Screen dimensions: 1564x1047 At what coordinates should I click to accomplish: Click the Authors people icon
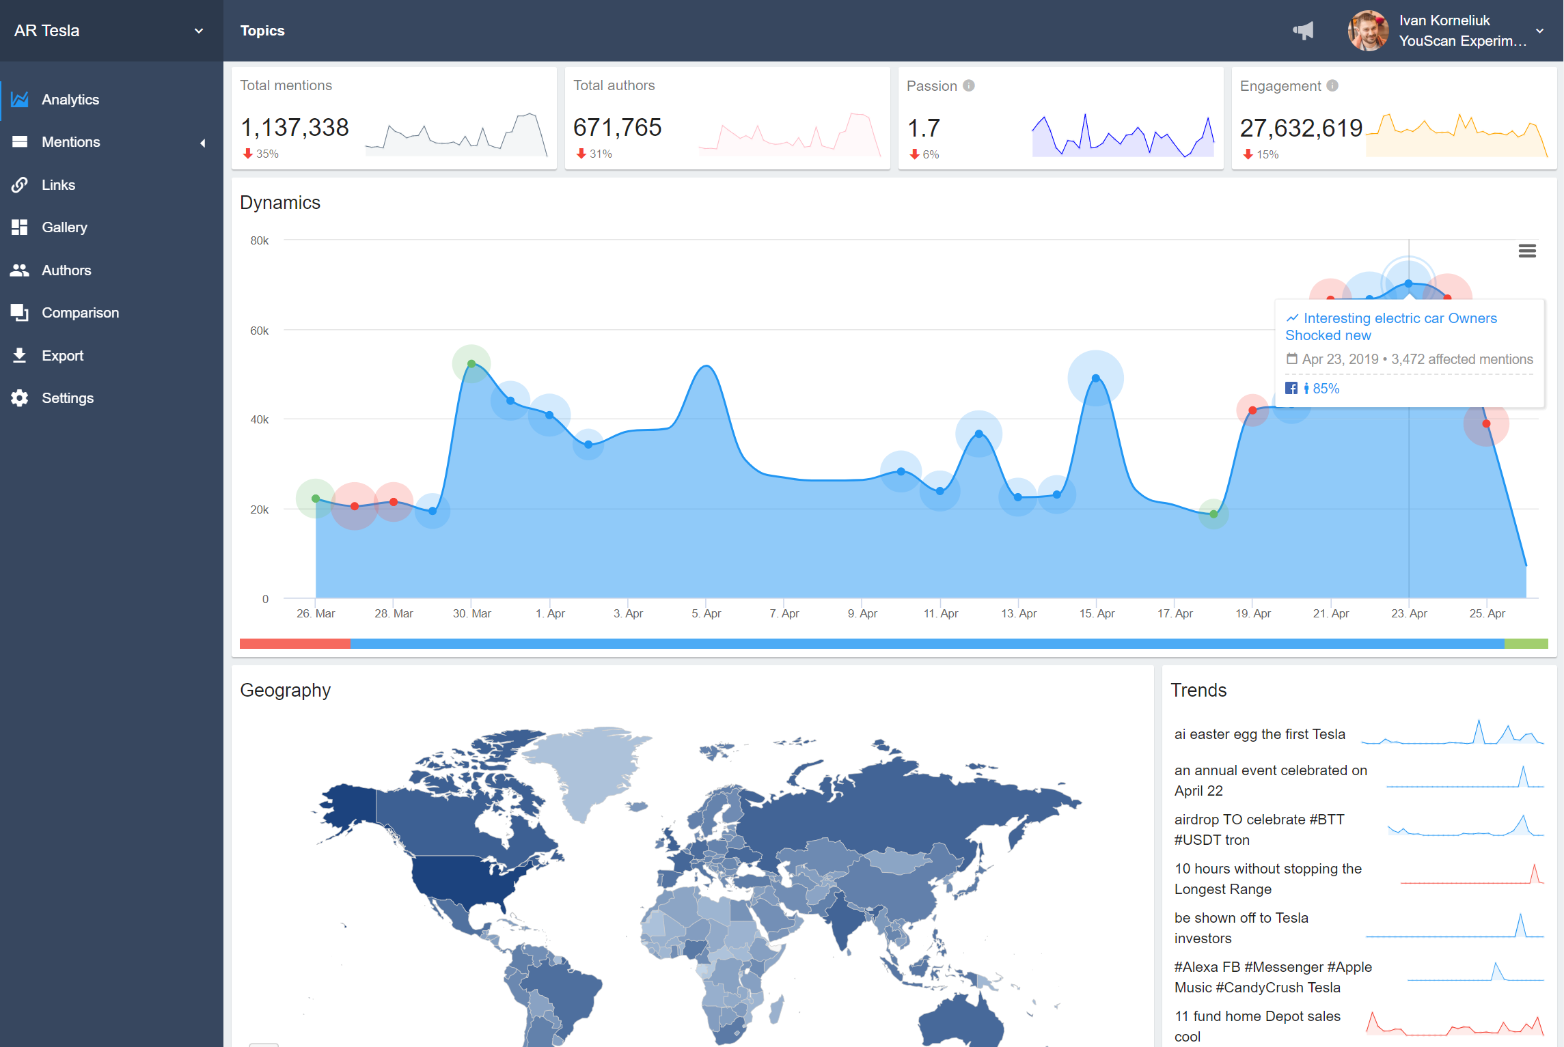coord(20,270)
